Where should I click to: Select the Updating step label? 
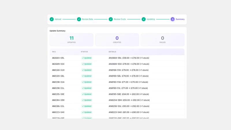(x=151, y=19)
